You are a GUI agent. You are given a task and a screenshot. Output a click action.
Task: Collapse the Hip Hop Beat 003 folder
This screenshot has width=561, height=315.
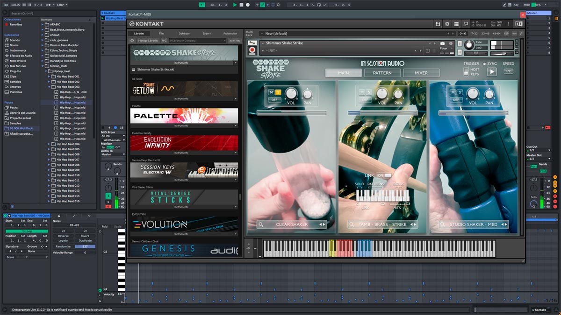(x=49, y=86)
